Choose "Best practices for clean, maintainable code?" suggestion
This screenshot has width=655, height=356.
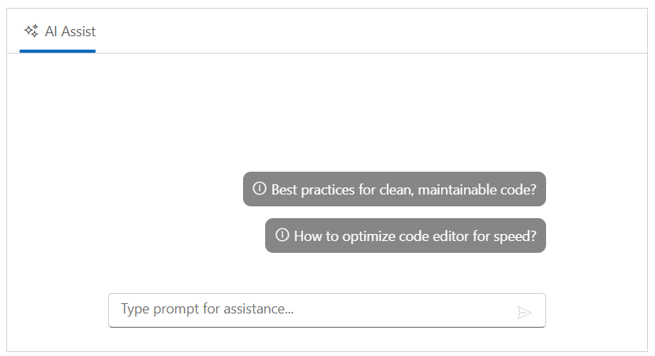[395, 189]
